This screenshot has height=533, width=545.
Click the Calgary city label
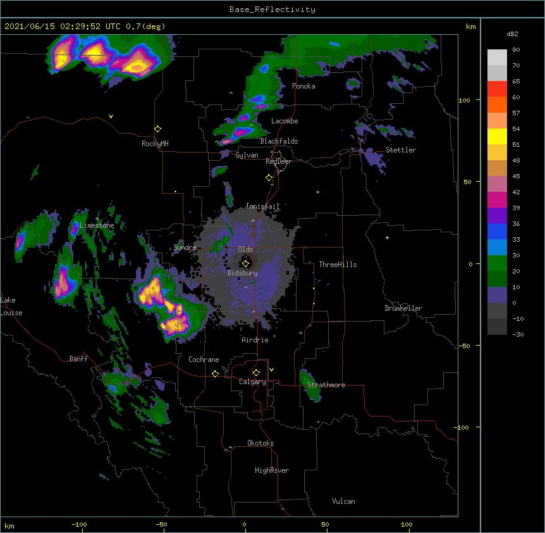pyautogui.click(x=252, y=382)
